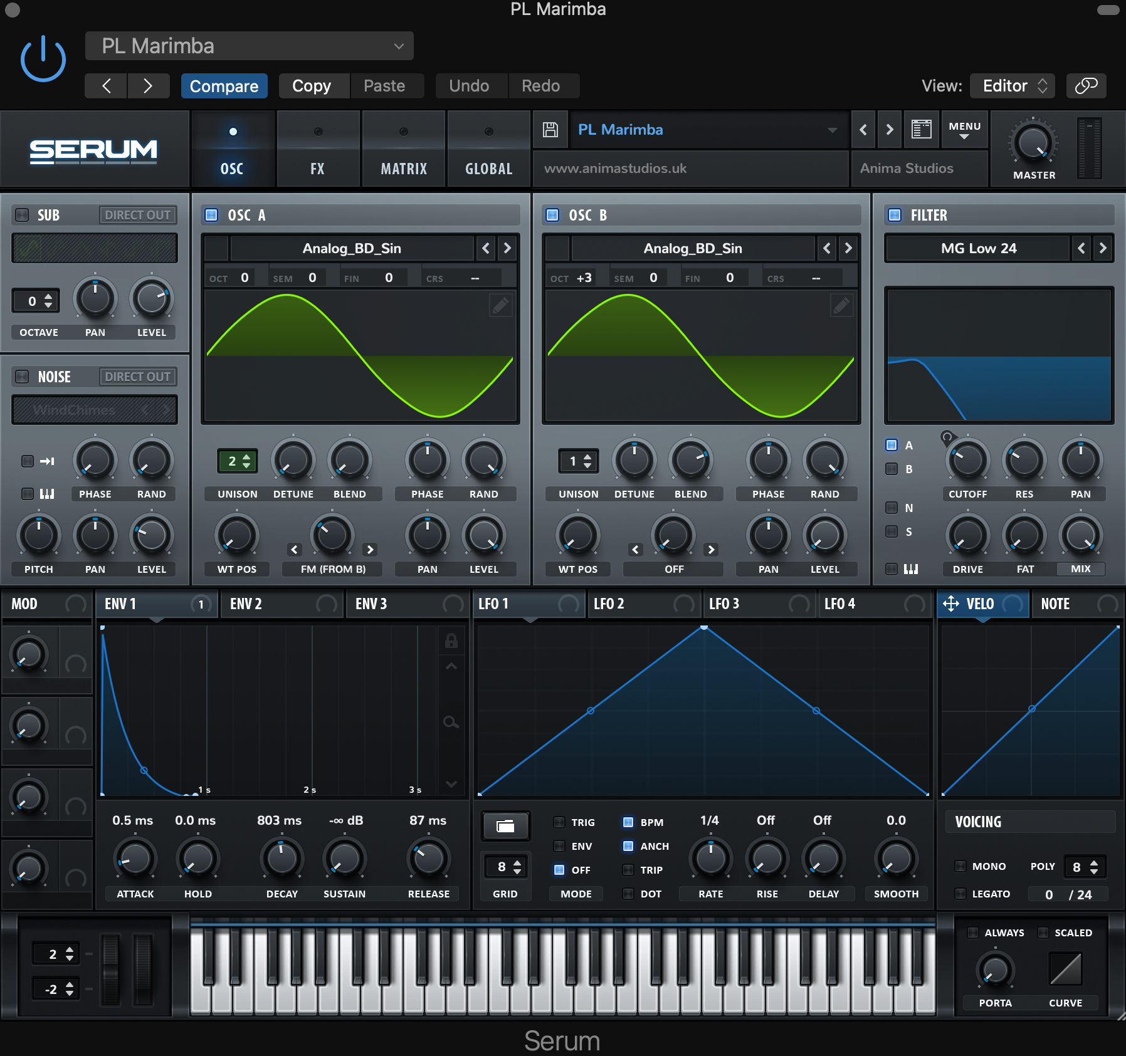Click the sidechain link icon
The width and height of the screenshot is (1126, 1056).
[x=1086, y=86]
